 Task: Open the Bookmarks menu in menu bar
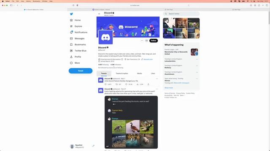click(36, 1)
